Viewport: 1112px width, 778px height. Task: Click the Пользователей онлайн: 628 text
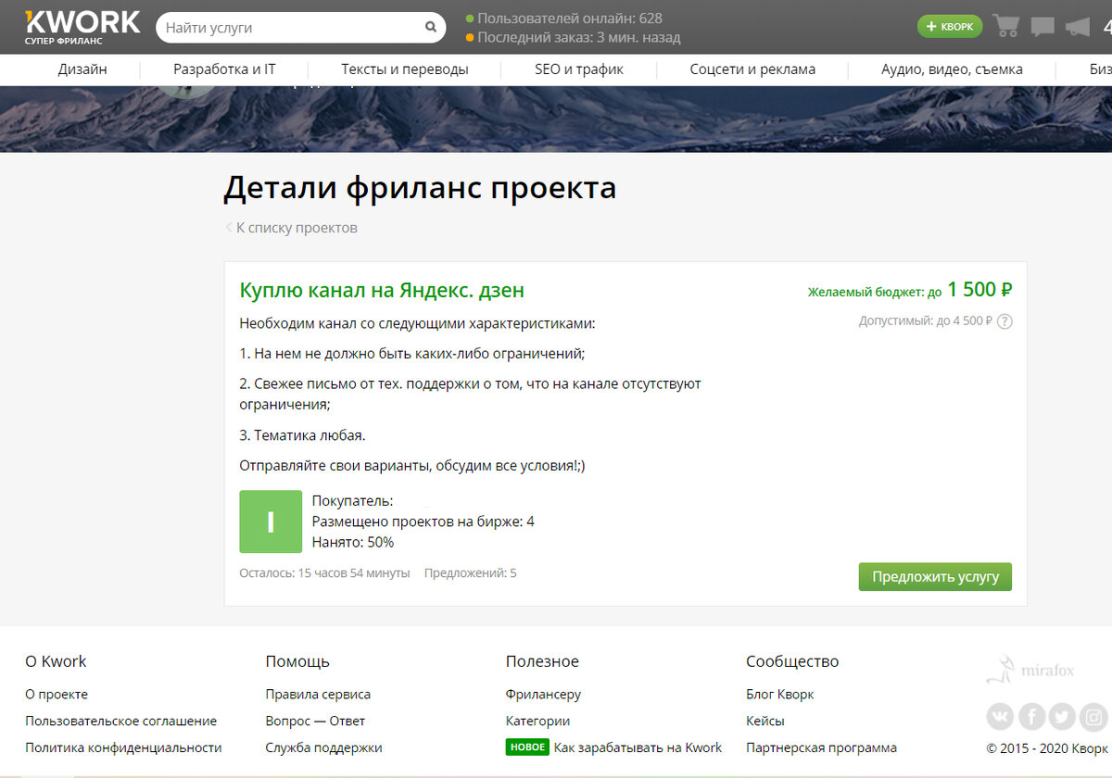[x=570, y=19]
